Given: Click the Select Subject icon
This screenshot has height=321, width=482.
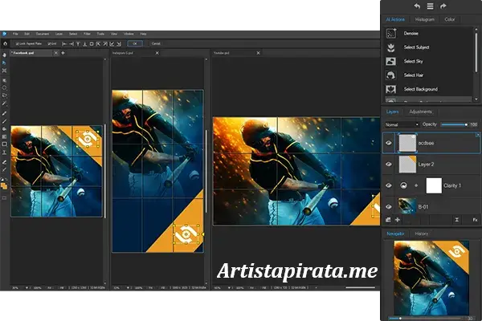Looking at the screenshot, I should [391, 47].
